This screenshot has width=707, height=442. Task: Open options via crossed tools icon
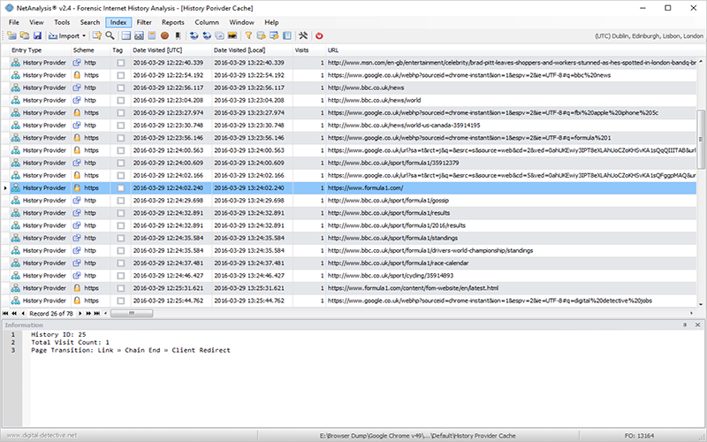(x=303, y=35)
